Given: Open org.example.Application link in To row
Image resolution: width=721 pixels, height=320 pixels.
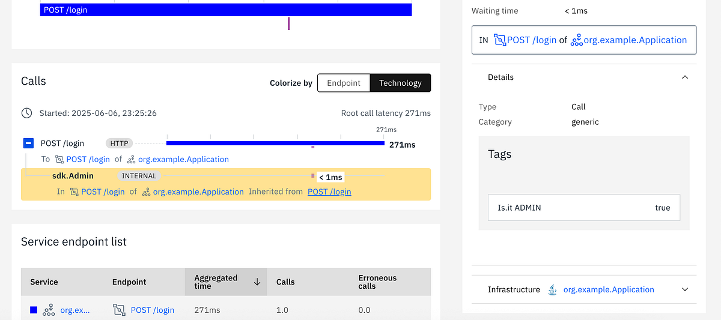Looking at the screenshot, I should [183, 159].
